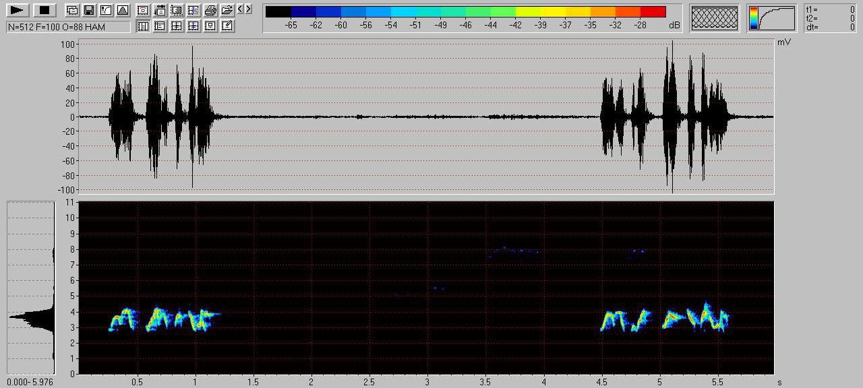This screenshot has width=863, height=388.
Task: Click the left arrow scroll button
Action: click(x=241, y=9)
